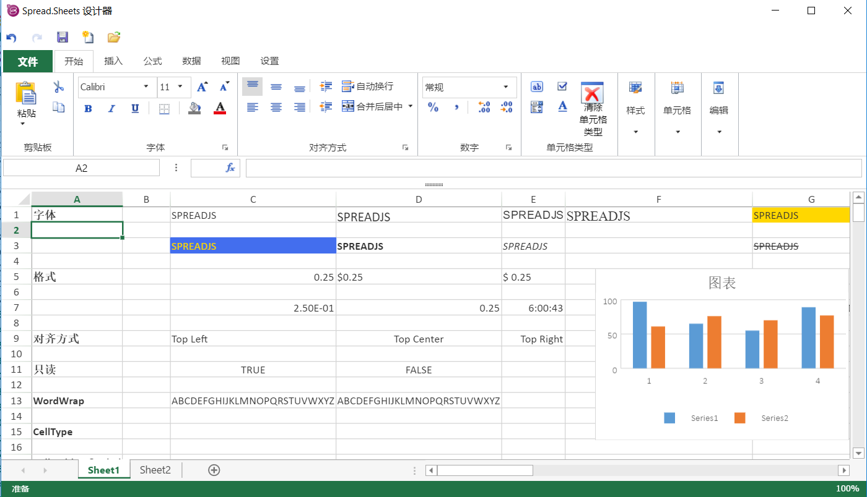Image resolution: width=867 pixels, height=497 pixels.
Task: Click the red font color swatch
Action: [220, 109]
